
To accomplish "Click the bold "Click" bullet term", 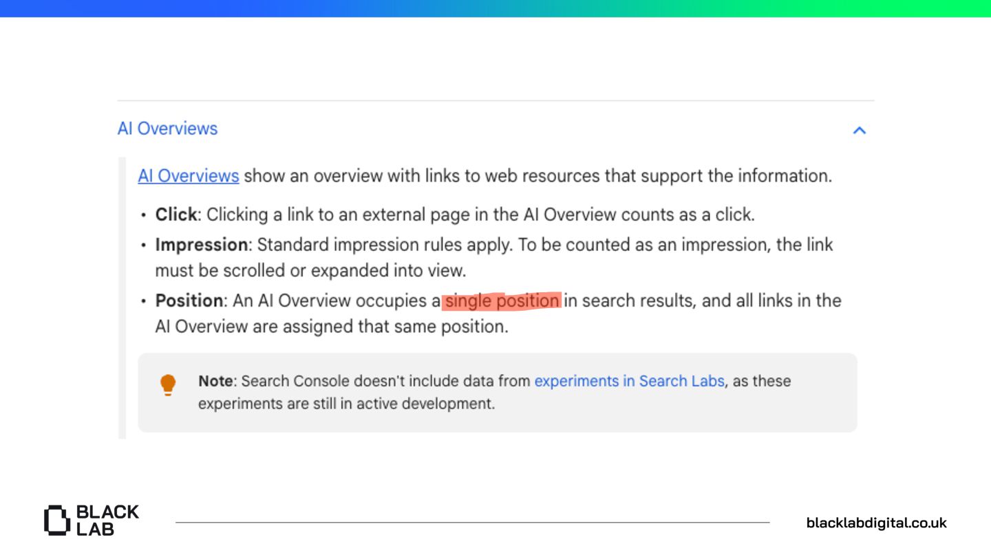I will (176, 215).
